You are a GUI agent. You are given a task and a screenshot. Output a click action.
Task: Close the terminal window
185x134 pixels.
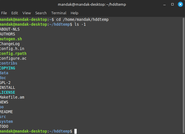(x=180, y=4)
